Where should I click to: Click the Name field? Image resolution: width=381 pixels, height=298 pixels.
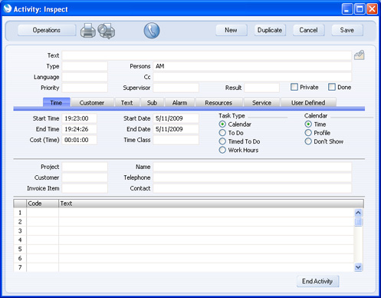252,167
